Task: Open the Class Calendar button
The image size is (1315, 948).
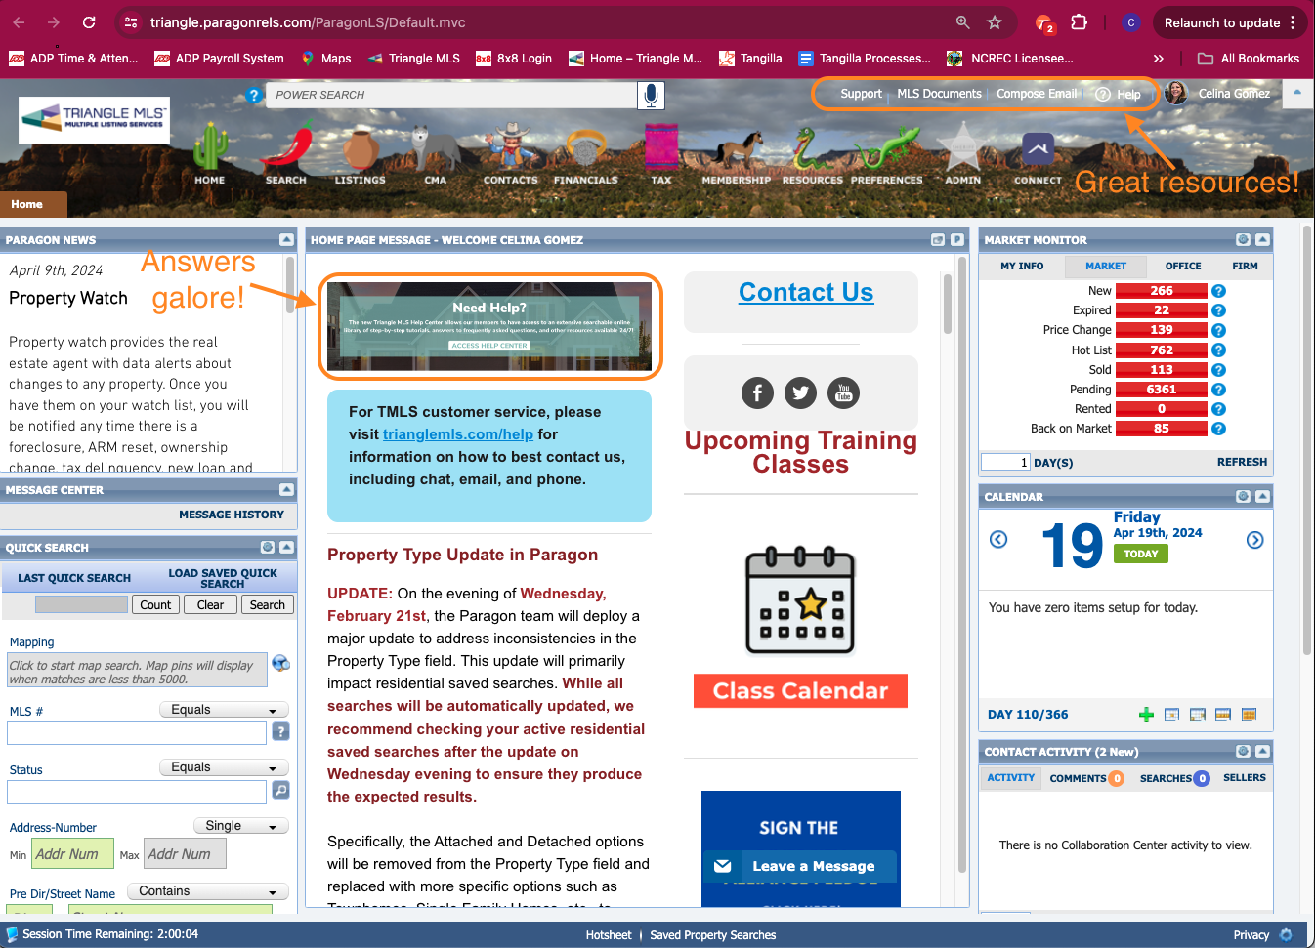Action: [x=800, y=691]
